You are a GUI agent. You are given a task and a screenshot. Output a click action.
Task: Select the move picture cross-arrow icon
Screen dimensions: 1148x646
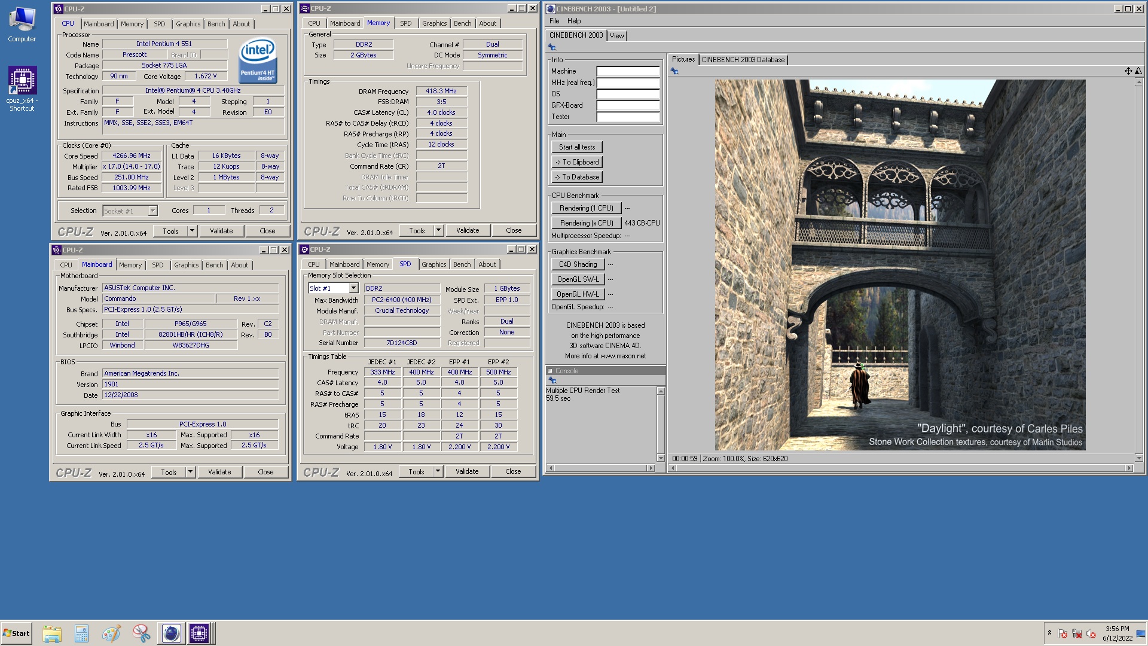[1128, 71]
